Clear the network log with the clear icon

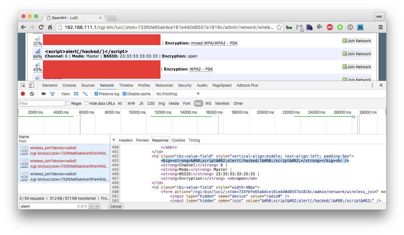[32, 94]
